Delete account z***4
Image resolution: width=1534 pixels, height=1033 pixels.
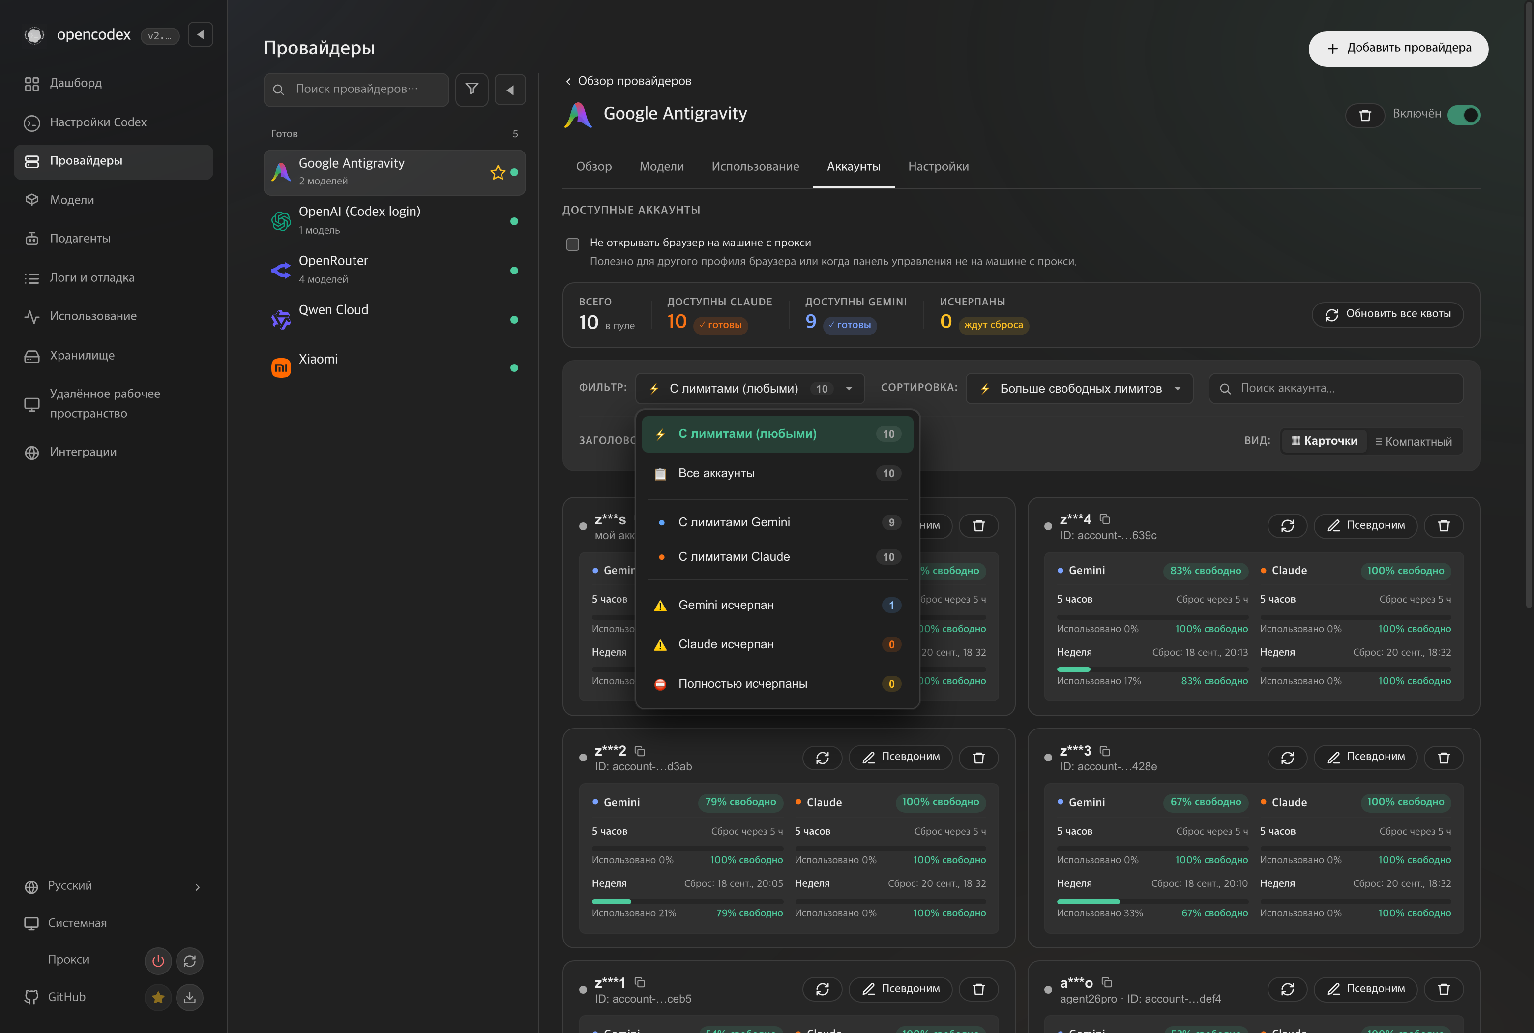[1444, 526]
